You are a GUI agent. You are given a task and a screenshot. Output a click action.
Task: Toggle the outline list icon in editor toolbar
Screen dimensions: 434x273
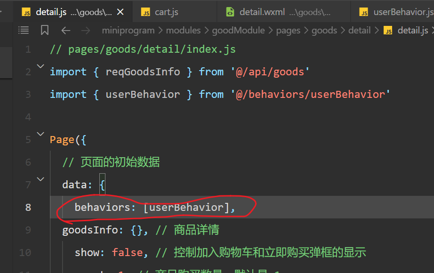[24, 31]
